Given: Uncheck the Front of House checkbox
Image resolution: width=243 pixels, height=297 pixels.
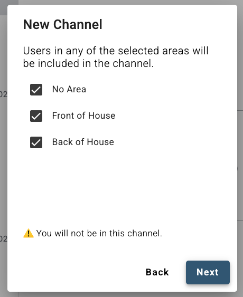Looking at the screenshot, I should tap(36, 116).
